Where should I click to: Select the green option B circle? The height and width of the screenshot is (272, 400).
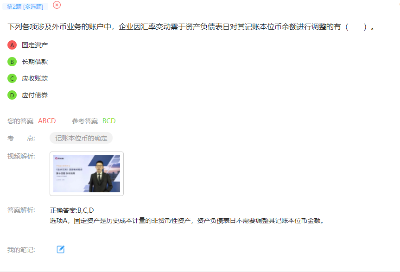(12, 62)
